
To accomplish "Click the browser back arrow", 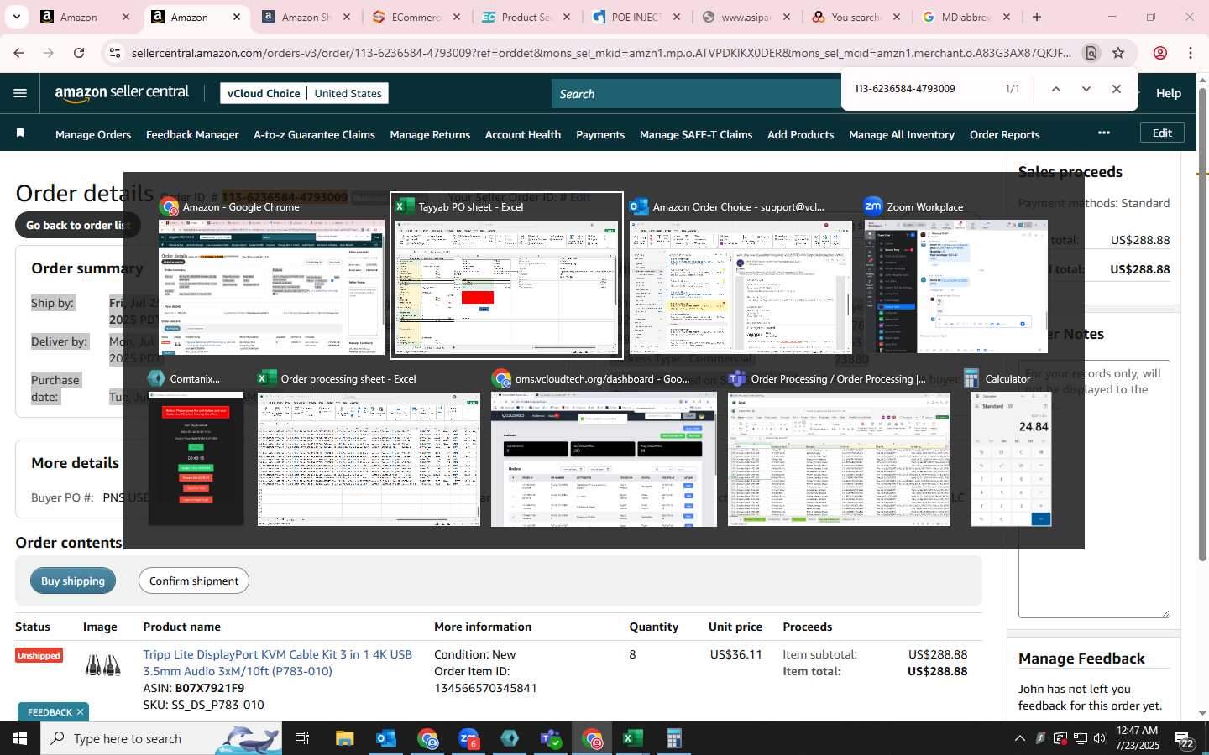I will [x=18, y=53].
